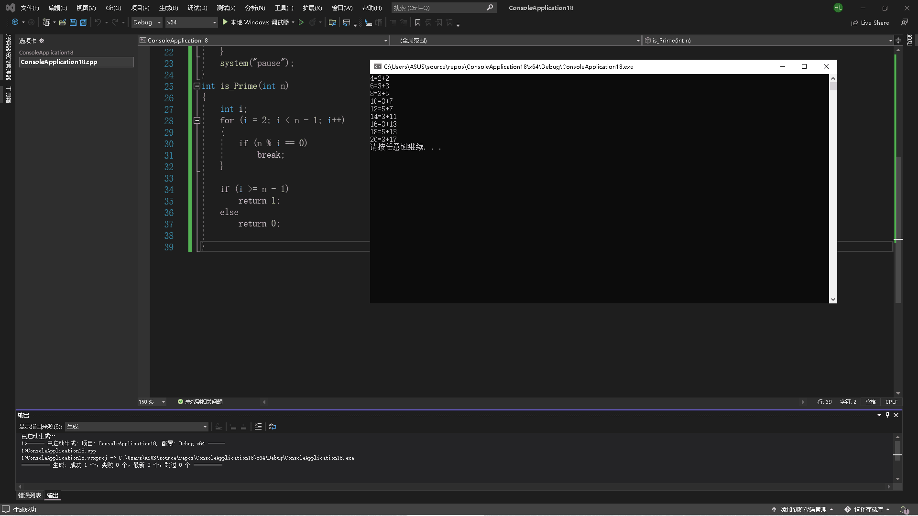The image size is (918, 516).
Task: Toggle word wrap in Output panel
Action: 273,427
